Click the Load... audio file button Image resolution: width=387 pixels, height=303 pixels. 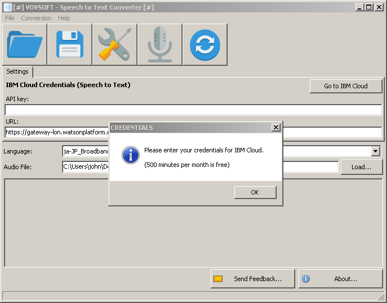[x=361, y=167]
